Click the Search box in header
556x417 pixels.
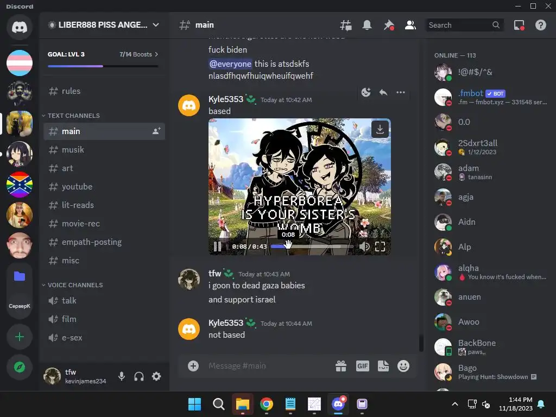pyautogui.click(x=464, y=25)
